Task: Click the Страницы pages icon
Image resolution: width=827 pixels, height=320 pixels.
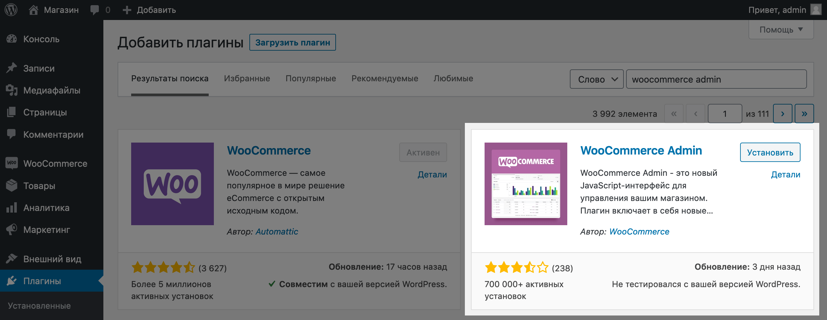Action: pyautogui.click(x=12, y=112)
